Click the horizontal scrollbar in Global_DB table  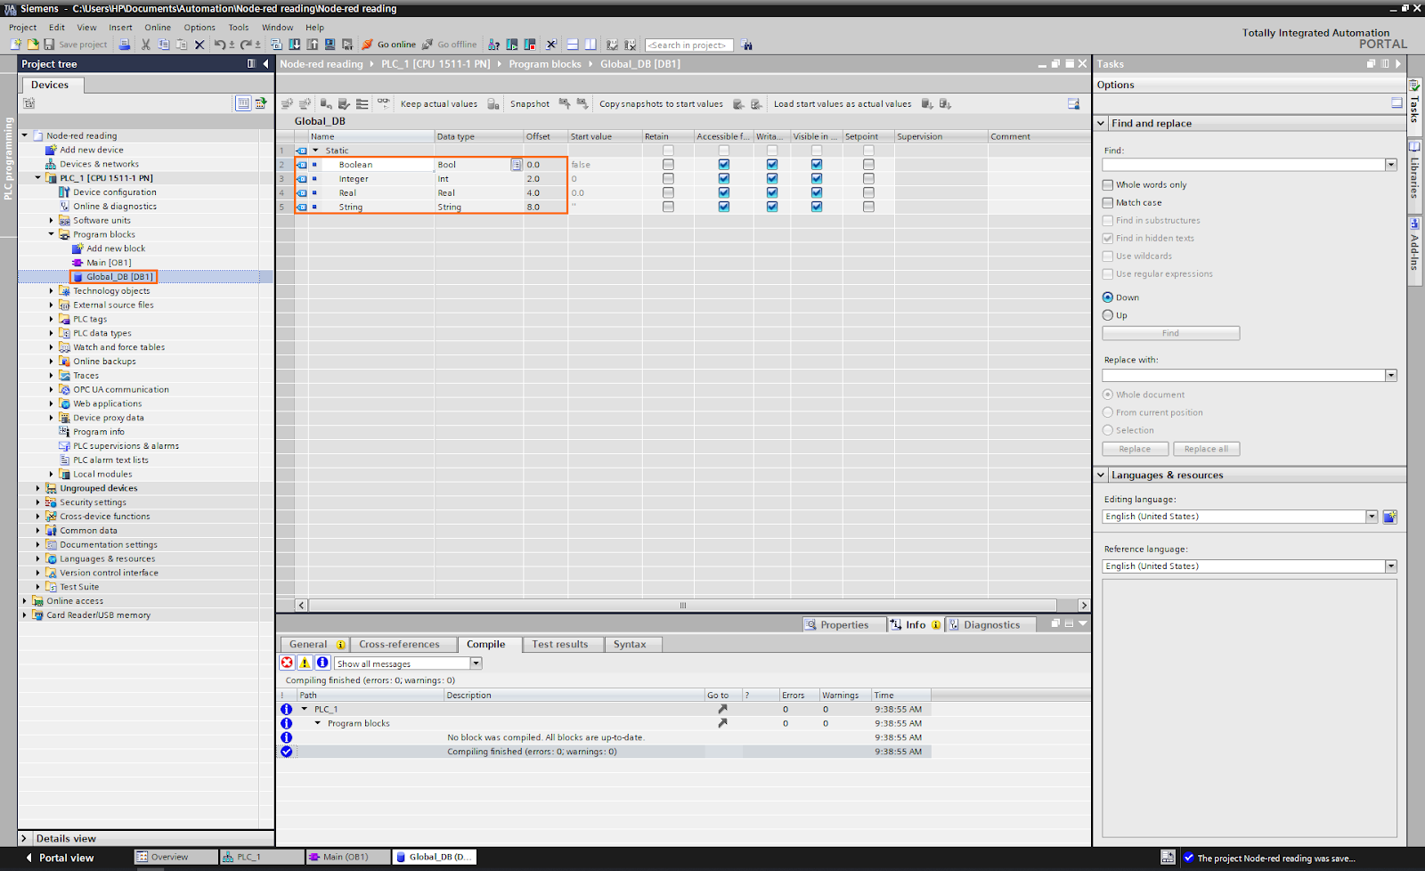pos(683,605)
